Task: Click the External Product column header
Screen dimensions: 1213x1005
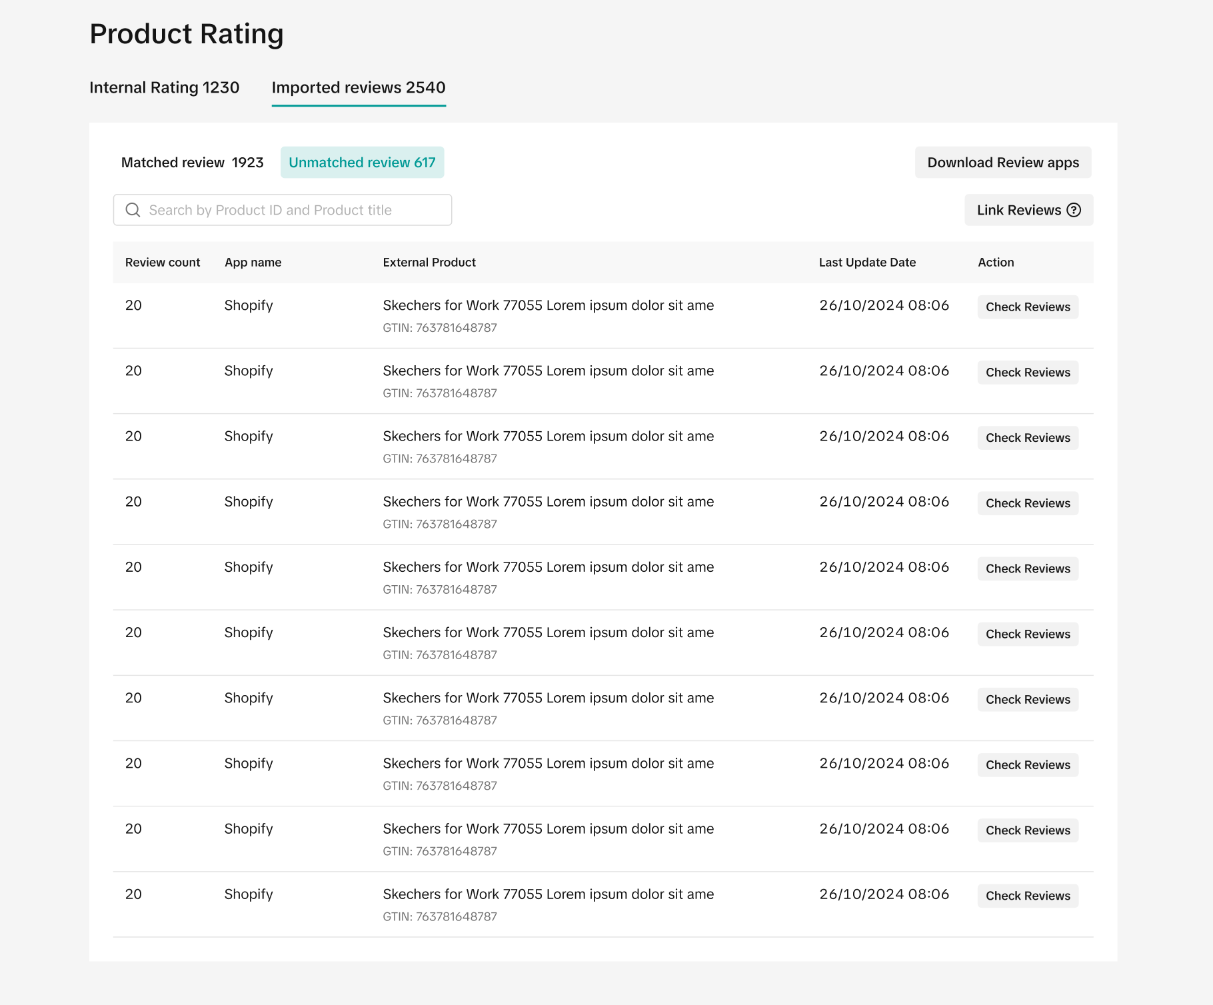Action: click(x=429, y=263)
